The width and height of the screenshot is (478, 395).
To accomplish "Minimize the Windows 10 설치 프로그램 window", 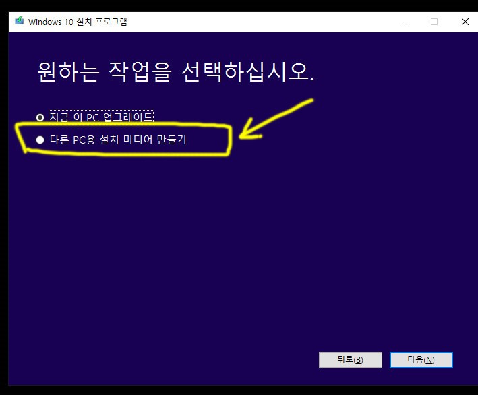I will point(404,22).
